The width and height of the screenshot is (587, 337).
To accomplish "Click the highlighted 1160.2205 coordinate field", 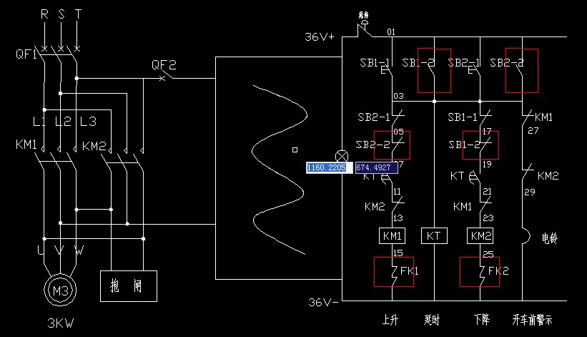I will pyautogui.click(x=327, y=167).
